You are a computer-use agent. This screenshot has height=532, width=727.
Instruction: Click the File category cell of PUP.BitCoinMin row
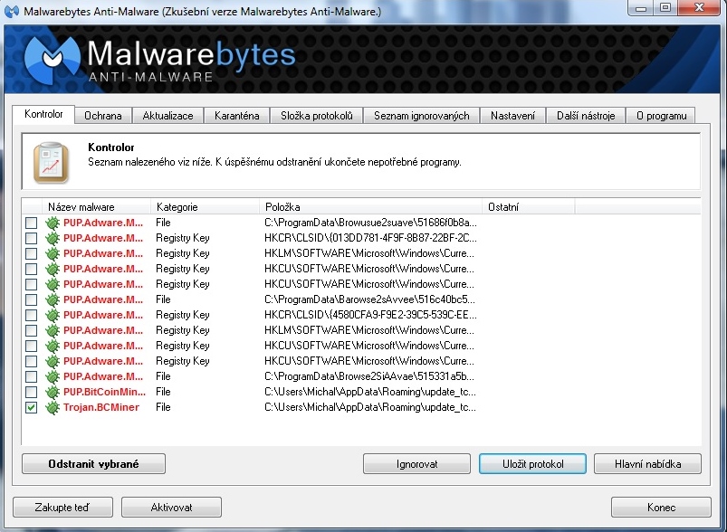click(x=163, y=392)
